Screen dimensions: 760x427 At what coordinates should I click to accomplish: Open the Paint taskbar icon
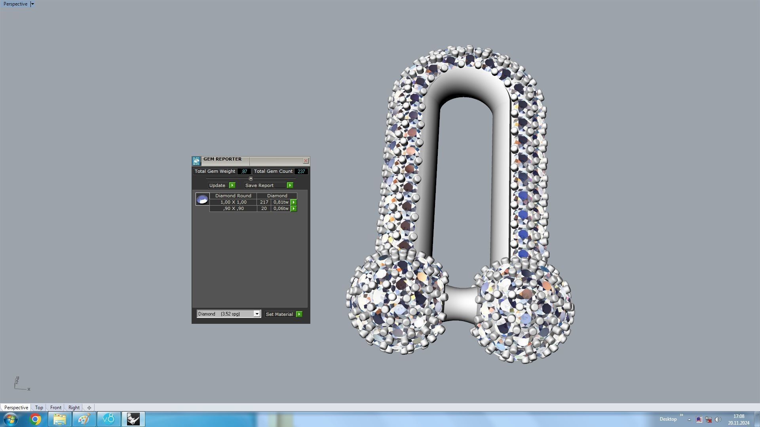pos(84,419)
